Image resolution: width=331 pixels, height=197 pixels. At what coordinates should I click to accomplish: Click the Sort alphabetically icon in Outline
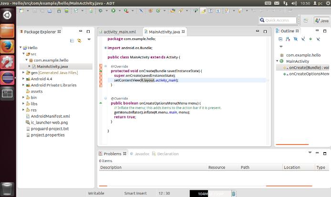(288, 39)
